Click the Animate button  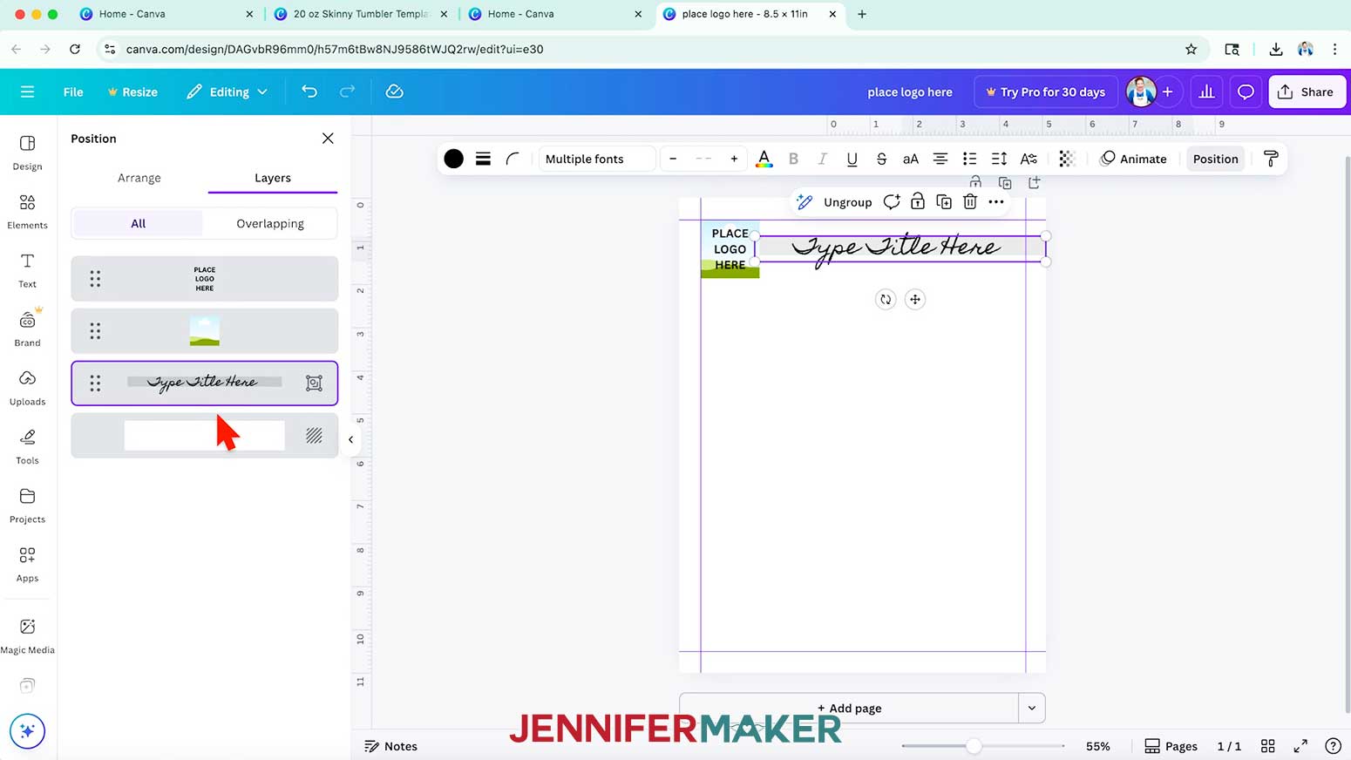coord(1133,159)
